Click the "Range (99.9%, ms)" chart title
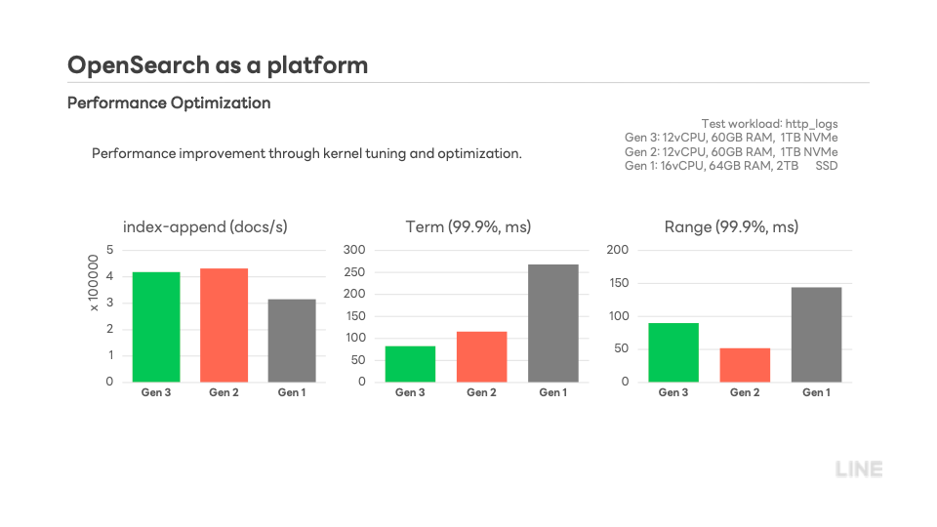This screenshot has height=527, width=937. pyautogui.click(x=731, y=226)
